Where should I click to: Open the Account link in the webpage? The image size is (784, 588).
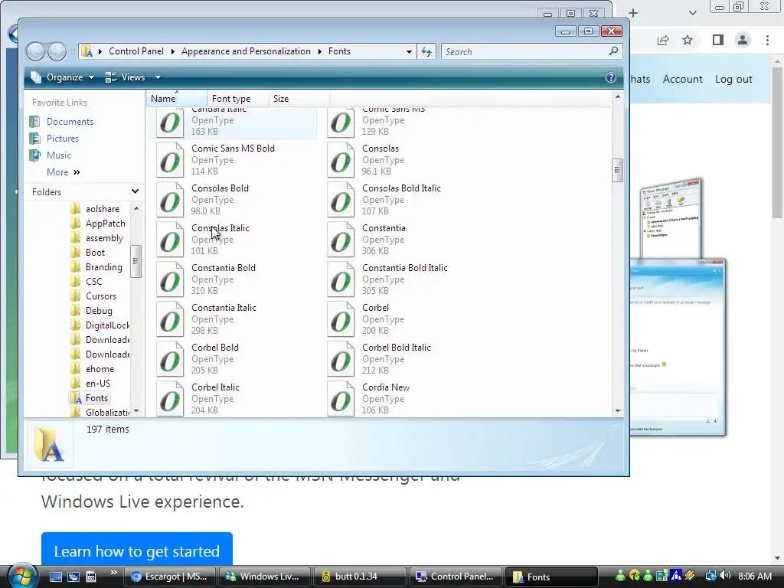(x=682, y=79)
